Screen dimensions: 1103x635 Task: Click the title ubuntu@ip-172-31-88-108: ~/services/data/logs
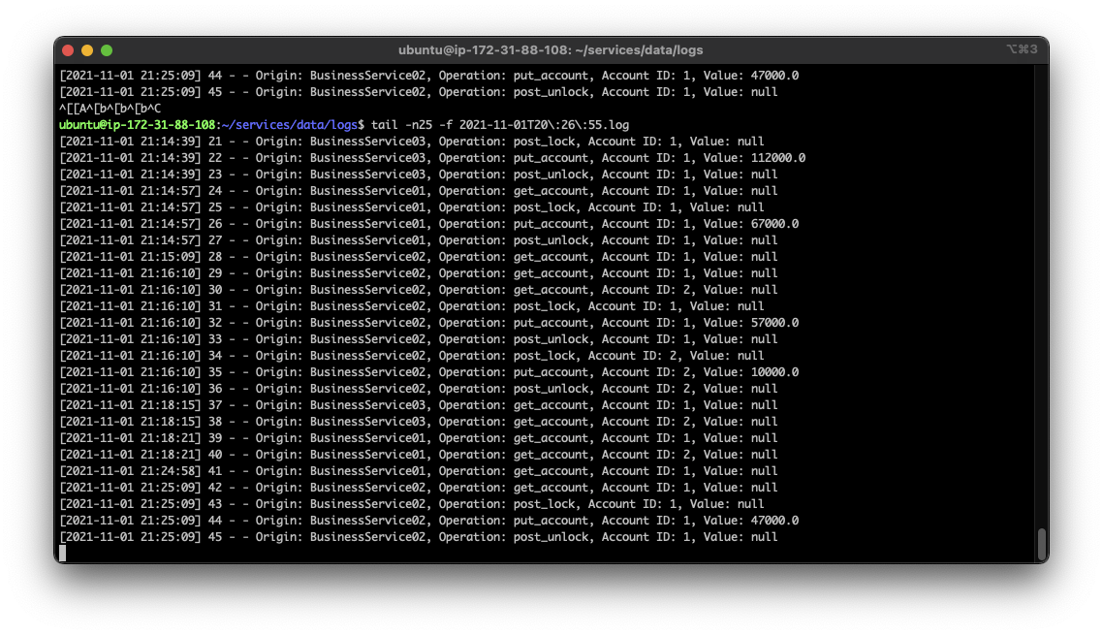coord(551,50)
